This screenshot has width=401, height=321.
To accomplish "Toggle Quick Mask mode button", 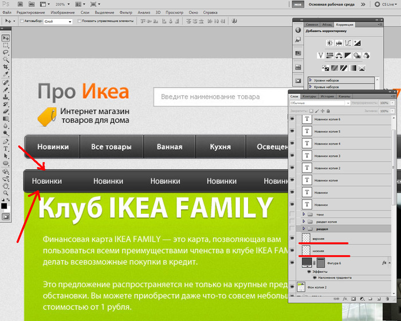I will tap(6, 217).
